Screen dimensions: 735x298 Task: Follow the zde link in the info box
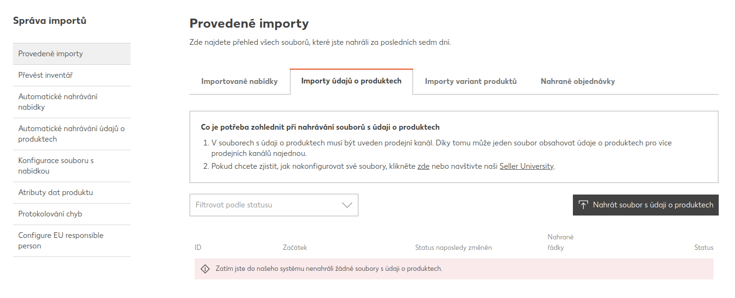coord(424,166)
